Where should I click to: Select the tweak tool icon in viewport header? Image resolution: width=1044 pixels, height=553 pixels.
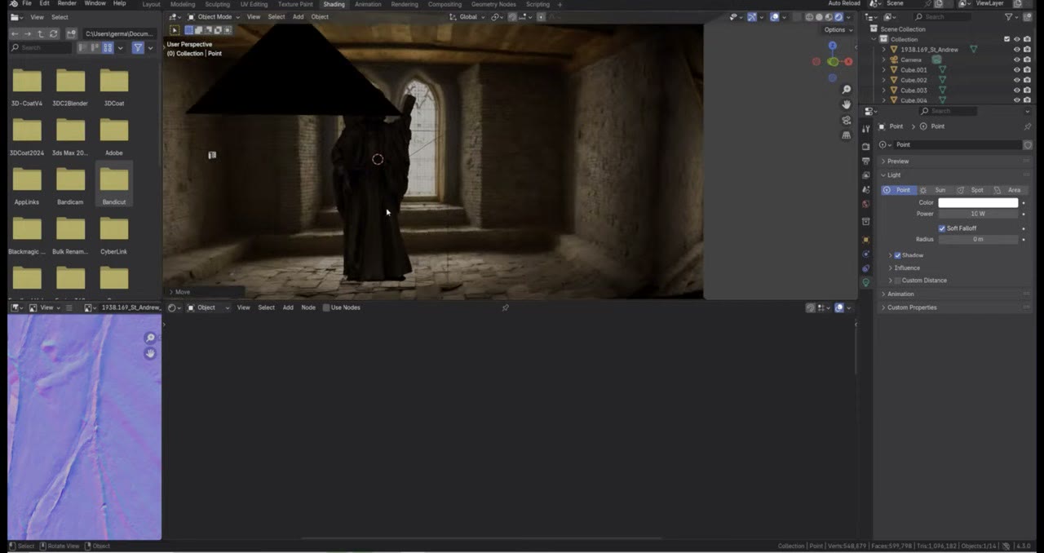coord(175,30)
